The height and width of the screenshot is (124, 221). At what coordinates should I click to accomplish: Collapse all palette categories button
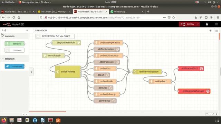point(23,114)
